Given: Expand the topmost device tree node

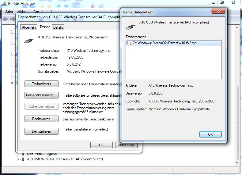Looking at the screenshot, I should coord(12,28).
